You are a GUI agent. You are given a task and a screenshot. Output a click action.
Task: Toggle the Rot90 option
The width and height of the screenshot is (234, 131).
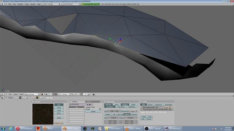point(133,104)
